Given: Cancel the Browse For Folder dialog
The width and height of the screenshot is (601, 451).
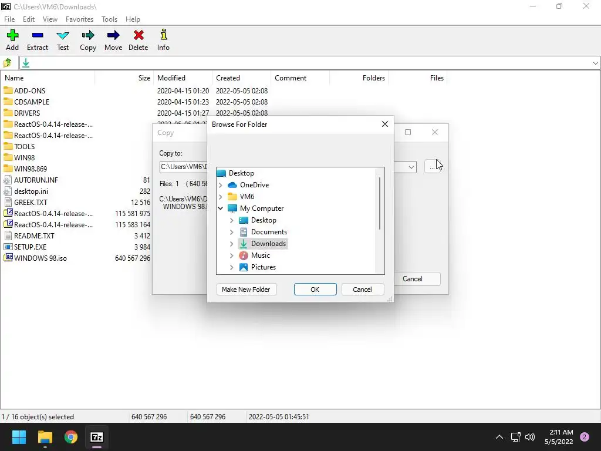Looking at the screenshot, I should (362, 290).
